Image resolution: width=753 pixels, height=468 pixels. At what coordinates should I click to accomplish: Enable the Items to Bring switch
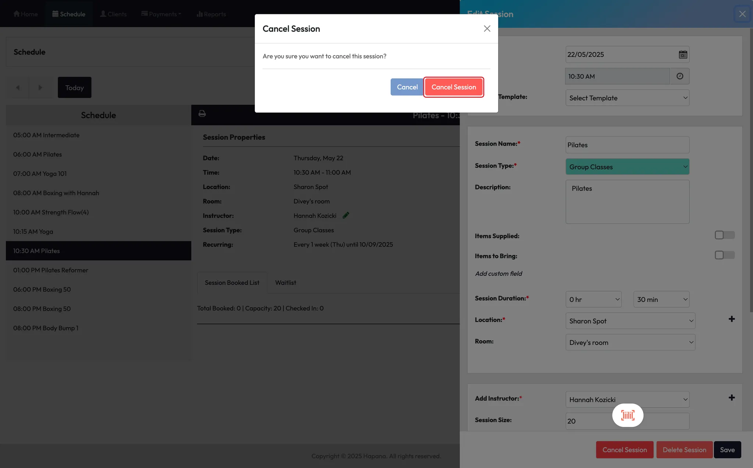724,255
